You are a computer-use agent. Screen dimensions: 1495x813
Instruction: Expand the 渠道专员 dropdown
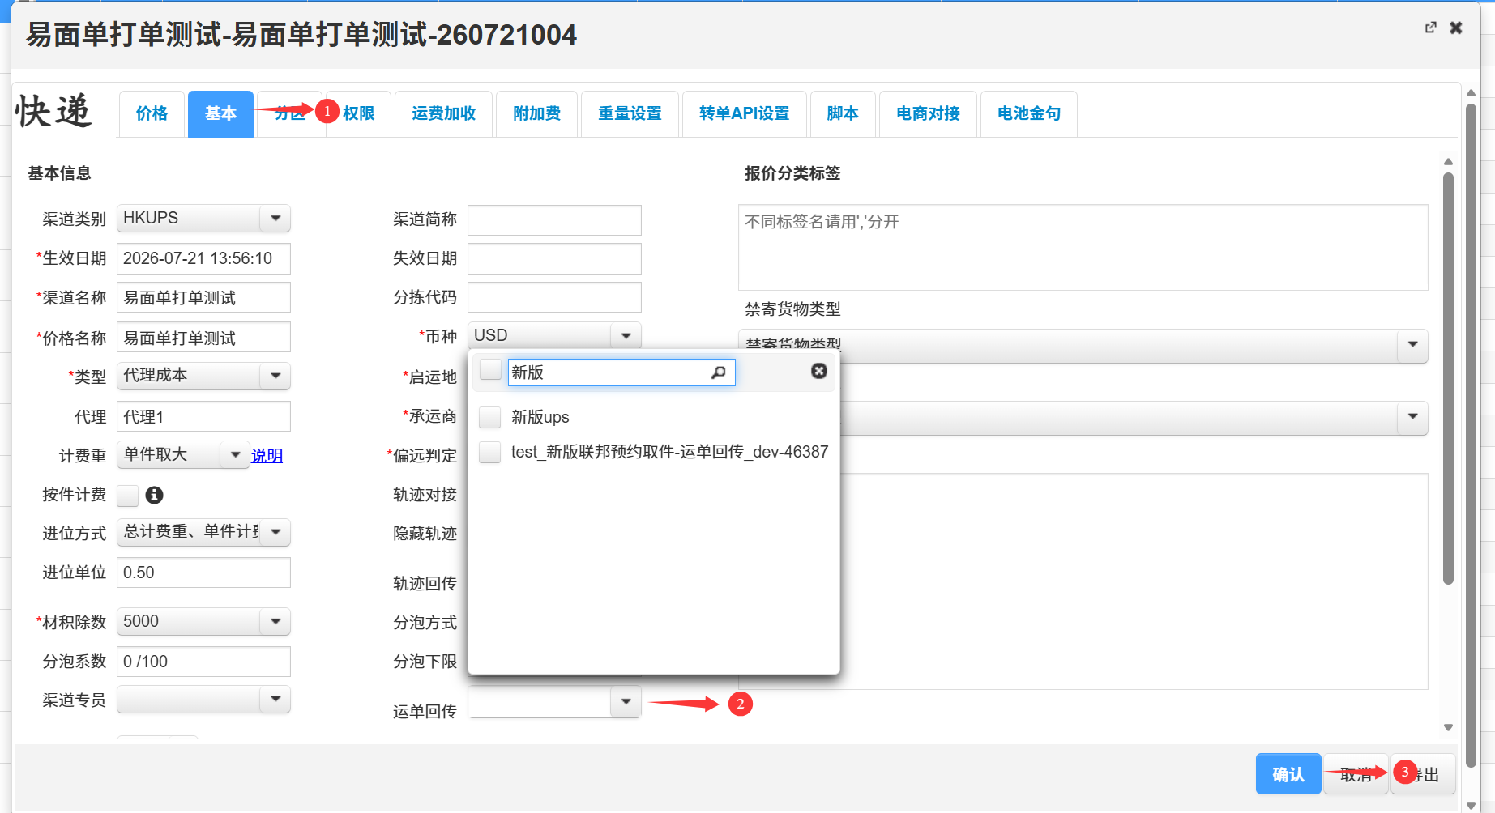[x=203, y=700]
